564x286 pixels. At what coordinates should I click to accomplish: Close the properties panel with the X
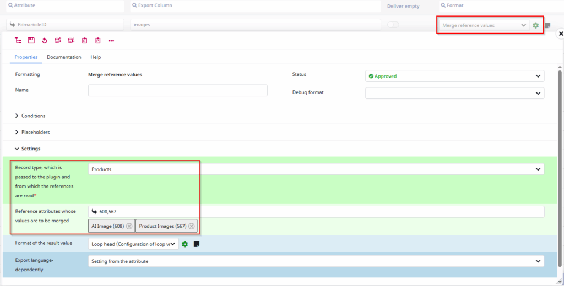(560, 34)
